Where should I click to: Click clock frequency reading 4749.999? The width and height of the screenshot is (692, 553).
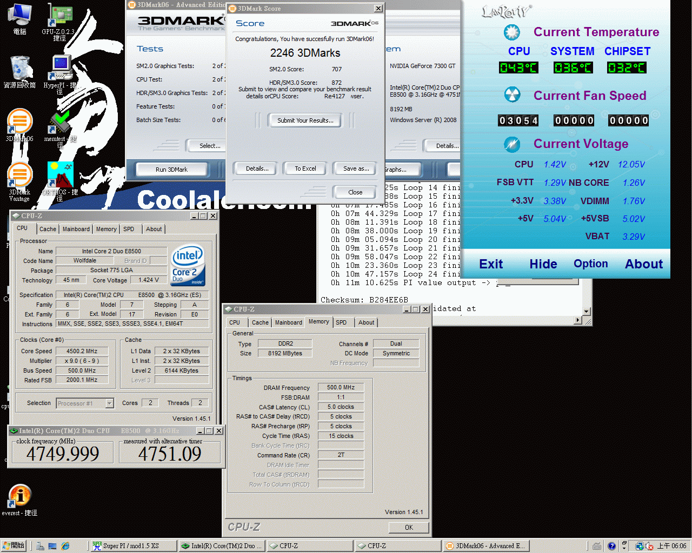tap(63, 454)
